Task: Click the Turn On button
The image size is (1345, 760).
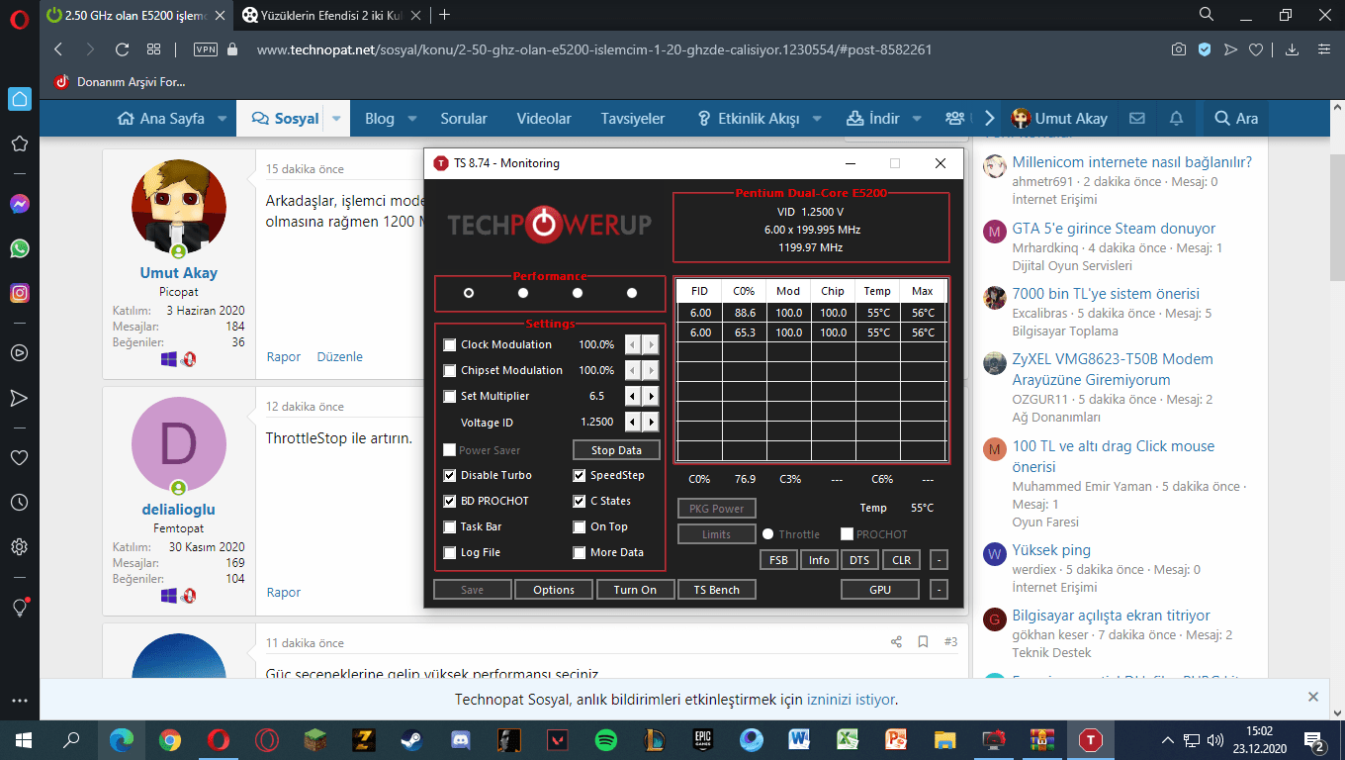Action: pyautogui.click(x=635, y=590)
